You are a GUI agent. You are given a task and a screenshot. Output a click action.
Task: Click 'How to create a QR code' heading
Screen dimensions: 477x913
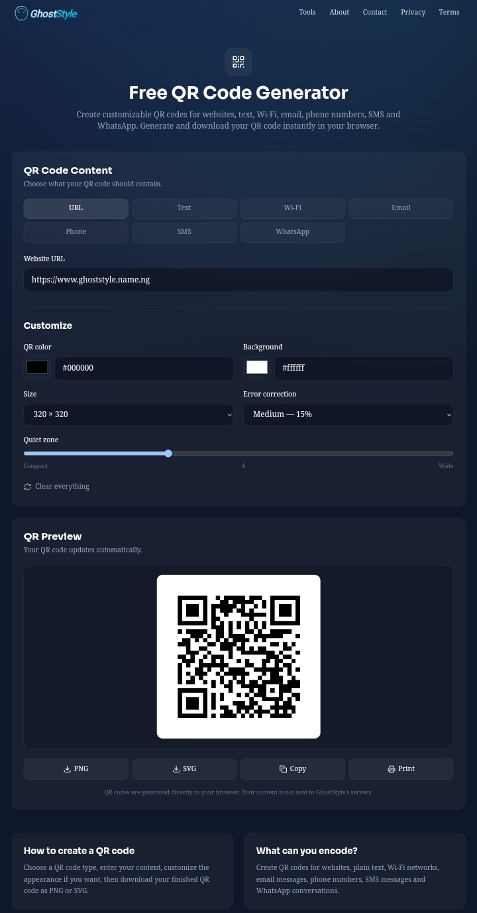[79, 851]
